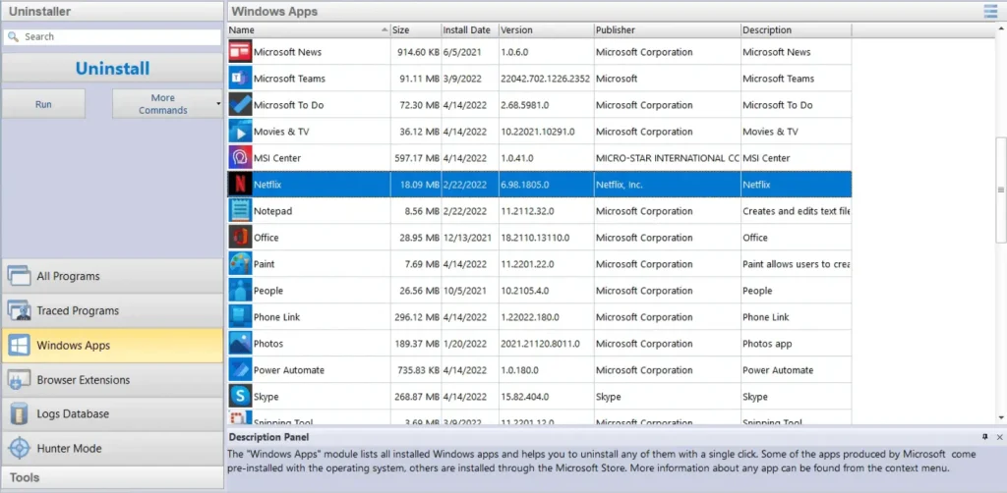Screen dimensions: 1007x493
Task: Click the People app icon
Action: [x=240, y=291]
